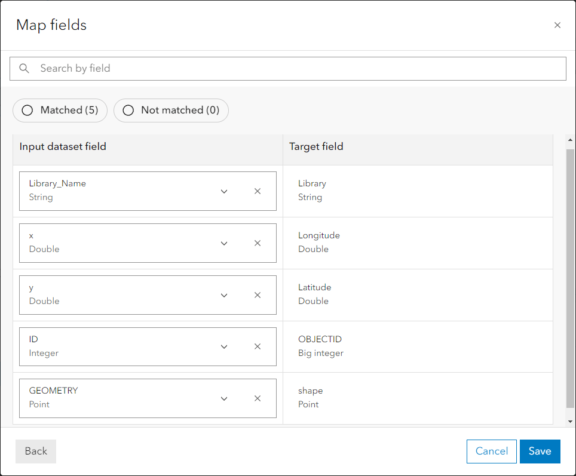
Task: Select the Not matched (0) filter
Action: 171,110
